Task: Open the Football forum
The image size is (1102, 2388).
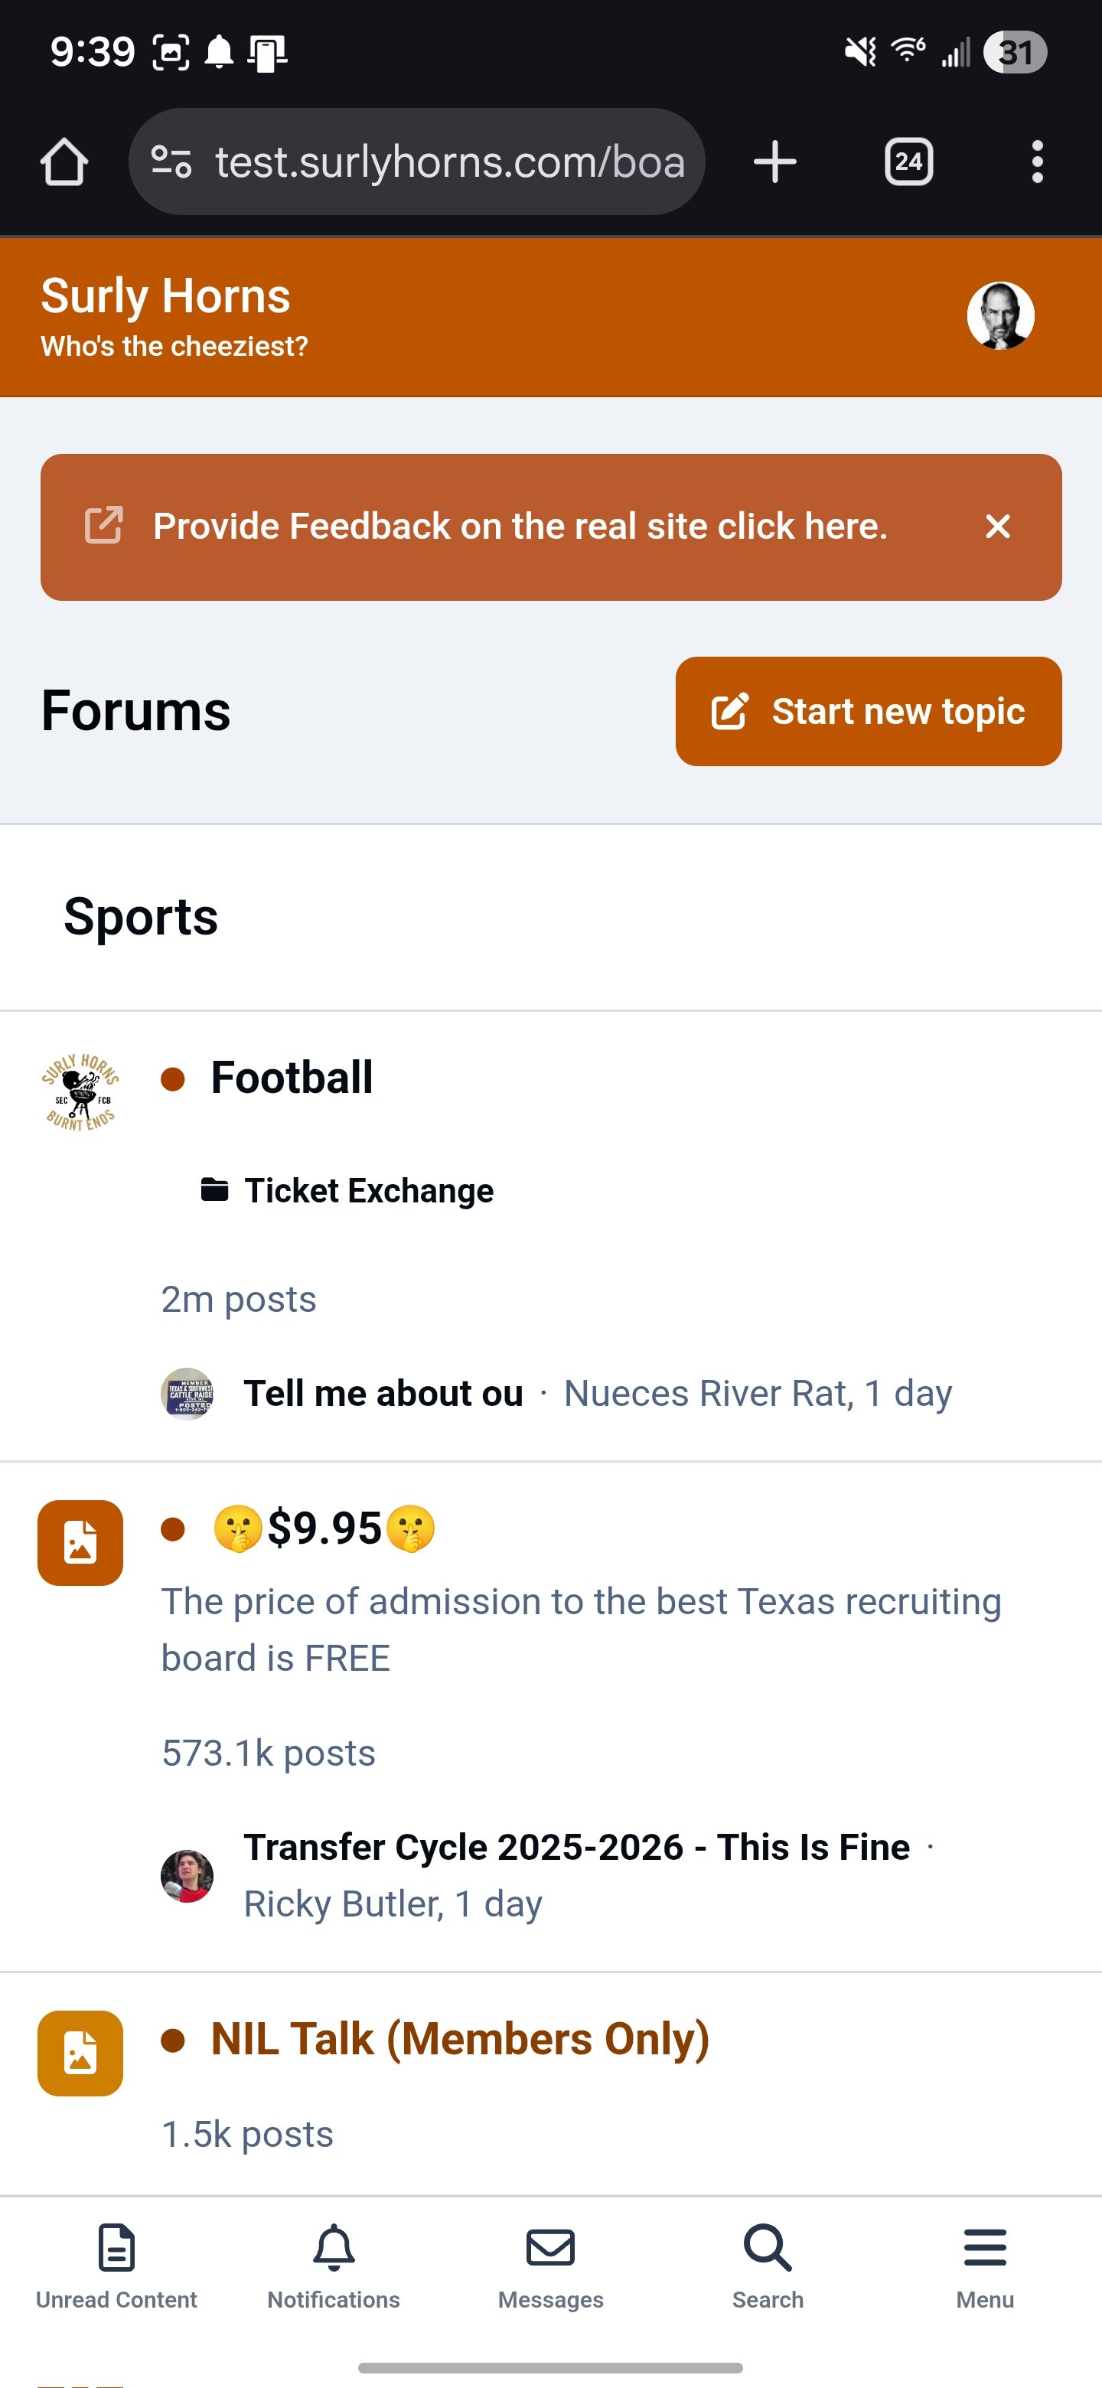Action: pyautogui.click(x=291, y=1078)
